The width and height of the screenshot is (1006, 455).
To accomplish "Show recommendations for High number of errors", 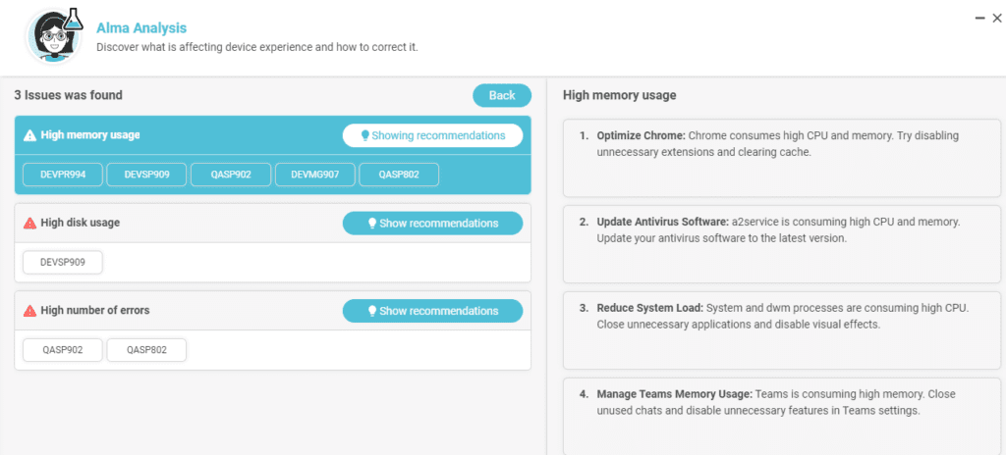I will click(x=432, y=311).
